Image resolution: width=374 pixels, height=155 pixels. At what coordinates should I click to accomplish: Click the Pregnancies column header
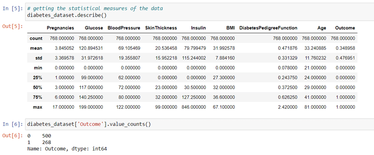tap(60, 28)
